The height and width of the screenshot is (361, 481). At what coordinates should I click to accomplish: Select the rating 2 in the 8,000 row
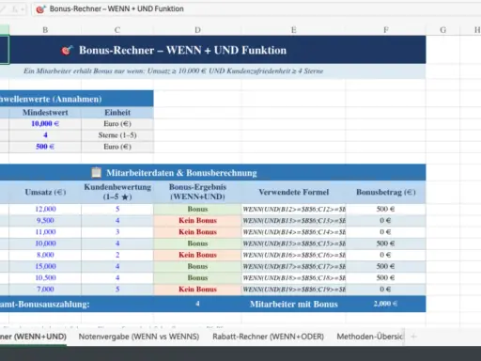(117, 255)
